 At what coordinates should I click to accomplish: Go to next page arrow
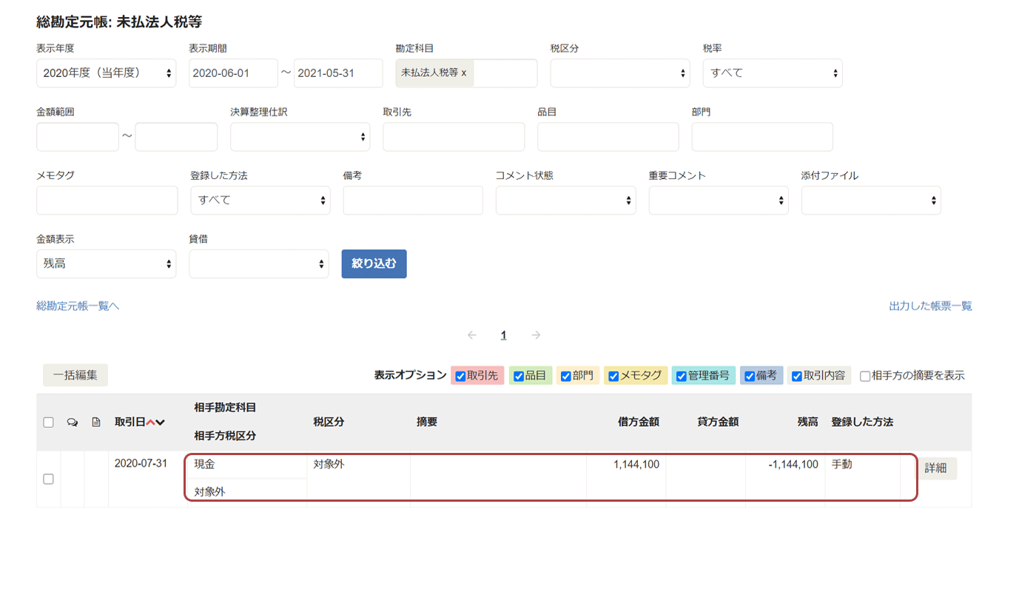click(x=536, y=335)
